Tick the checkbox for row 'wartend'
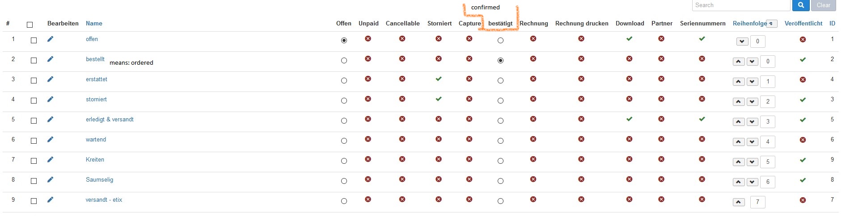The width and height of the screenshot is (850, 216). [34, 141]
